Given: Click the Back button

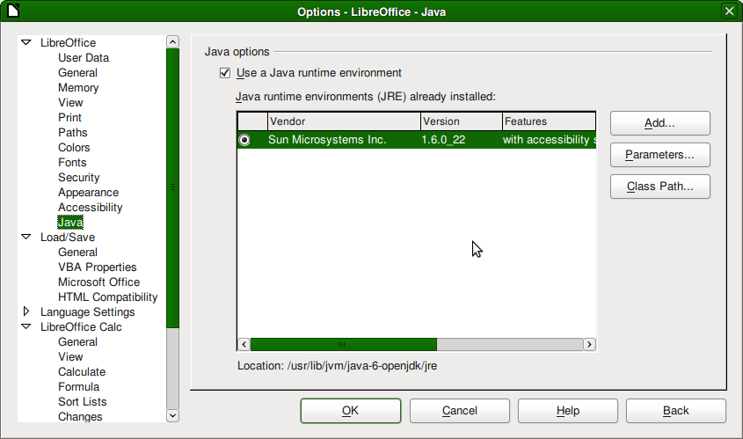Looking at the screenshot, I should [675, 411].
